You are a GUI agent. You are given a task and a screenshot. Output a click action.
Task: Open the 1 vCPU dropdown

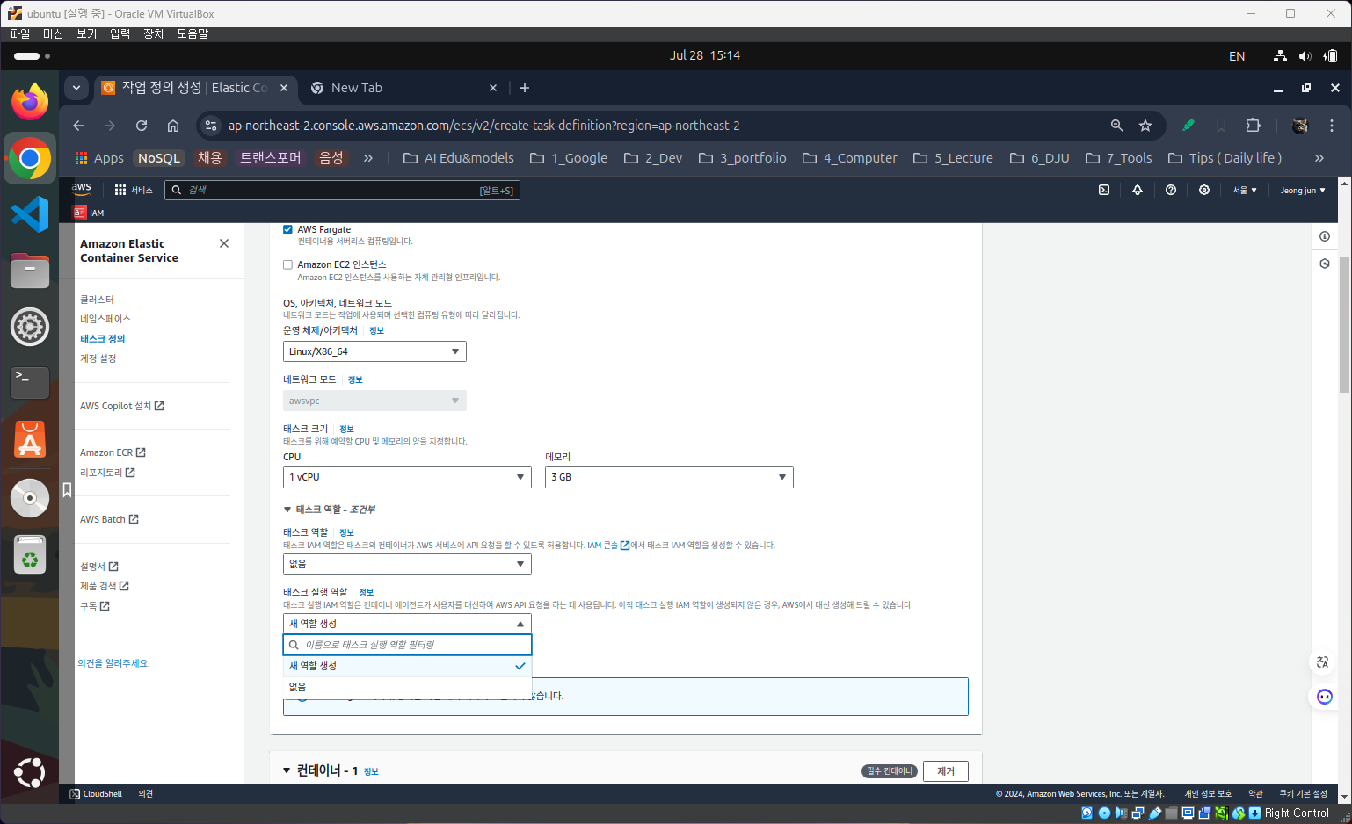407,477
